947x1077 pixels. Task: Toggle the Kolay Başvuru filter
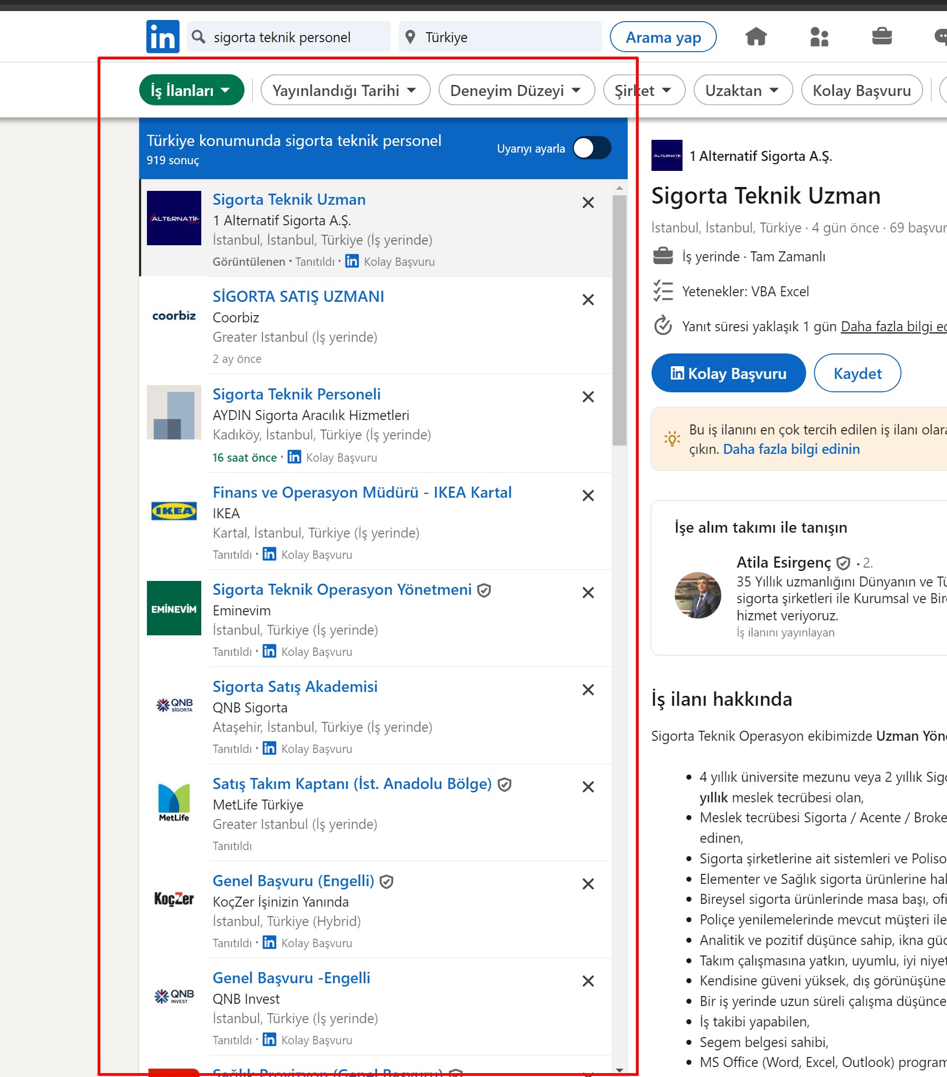click(862, 90)
